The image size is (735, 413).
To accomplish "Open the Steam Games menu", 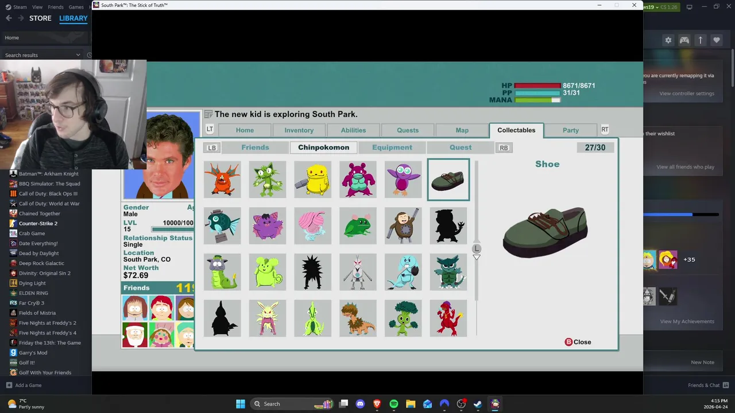I will pyautogui.click(x=76, y=7).
